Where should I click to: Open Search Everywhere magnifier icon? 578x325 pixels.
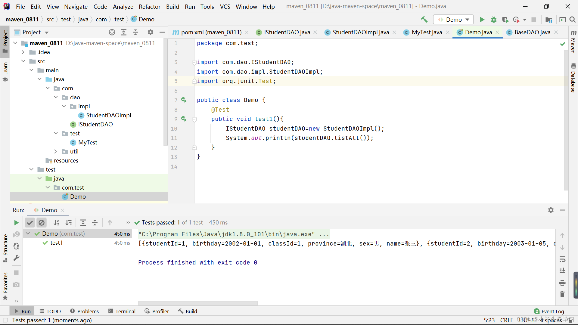coord(573,20)
